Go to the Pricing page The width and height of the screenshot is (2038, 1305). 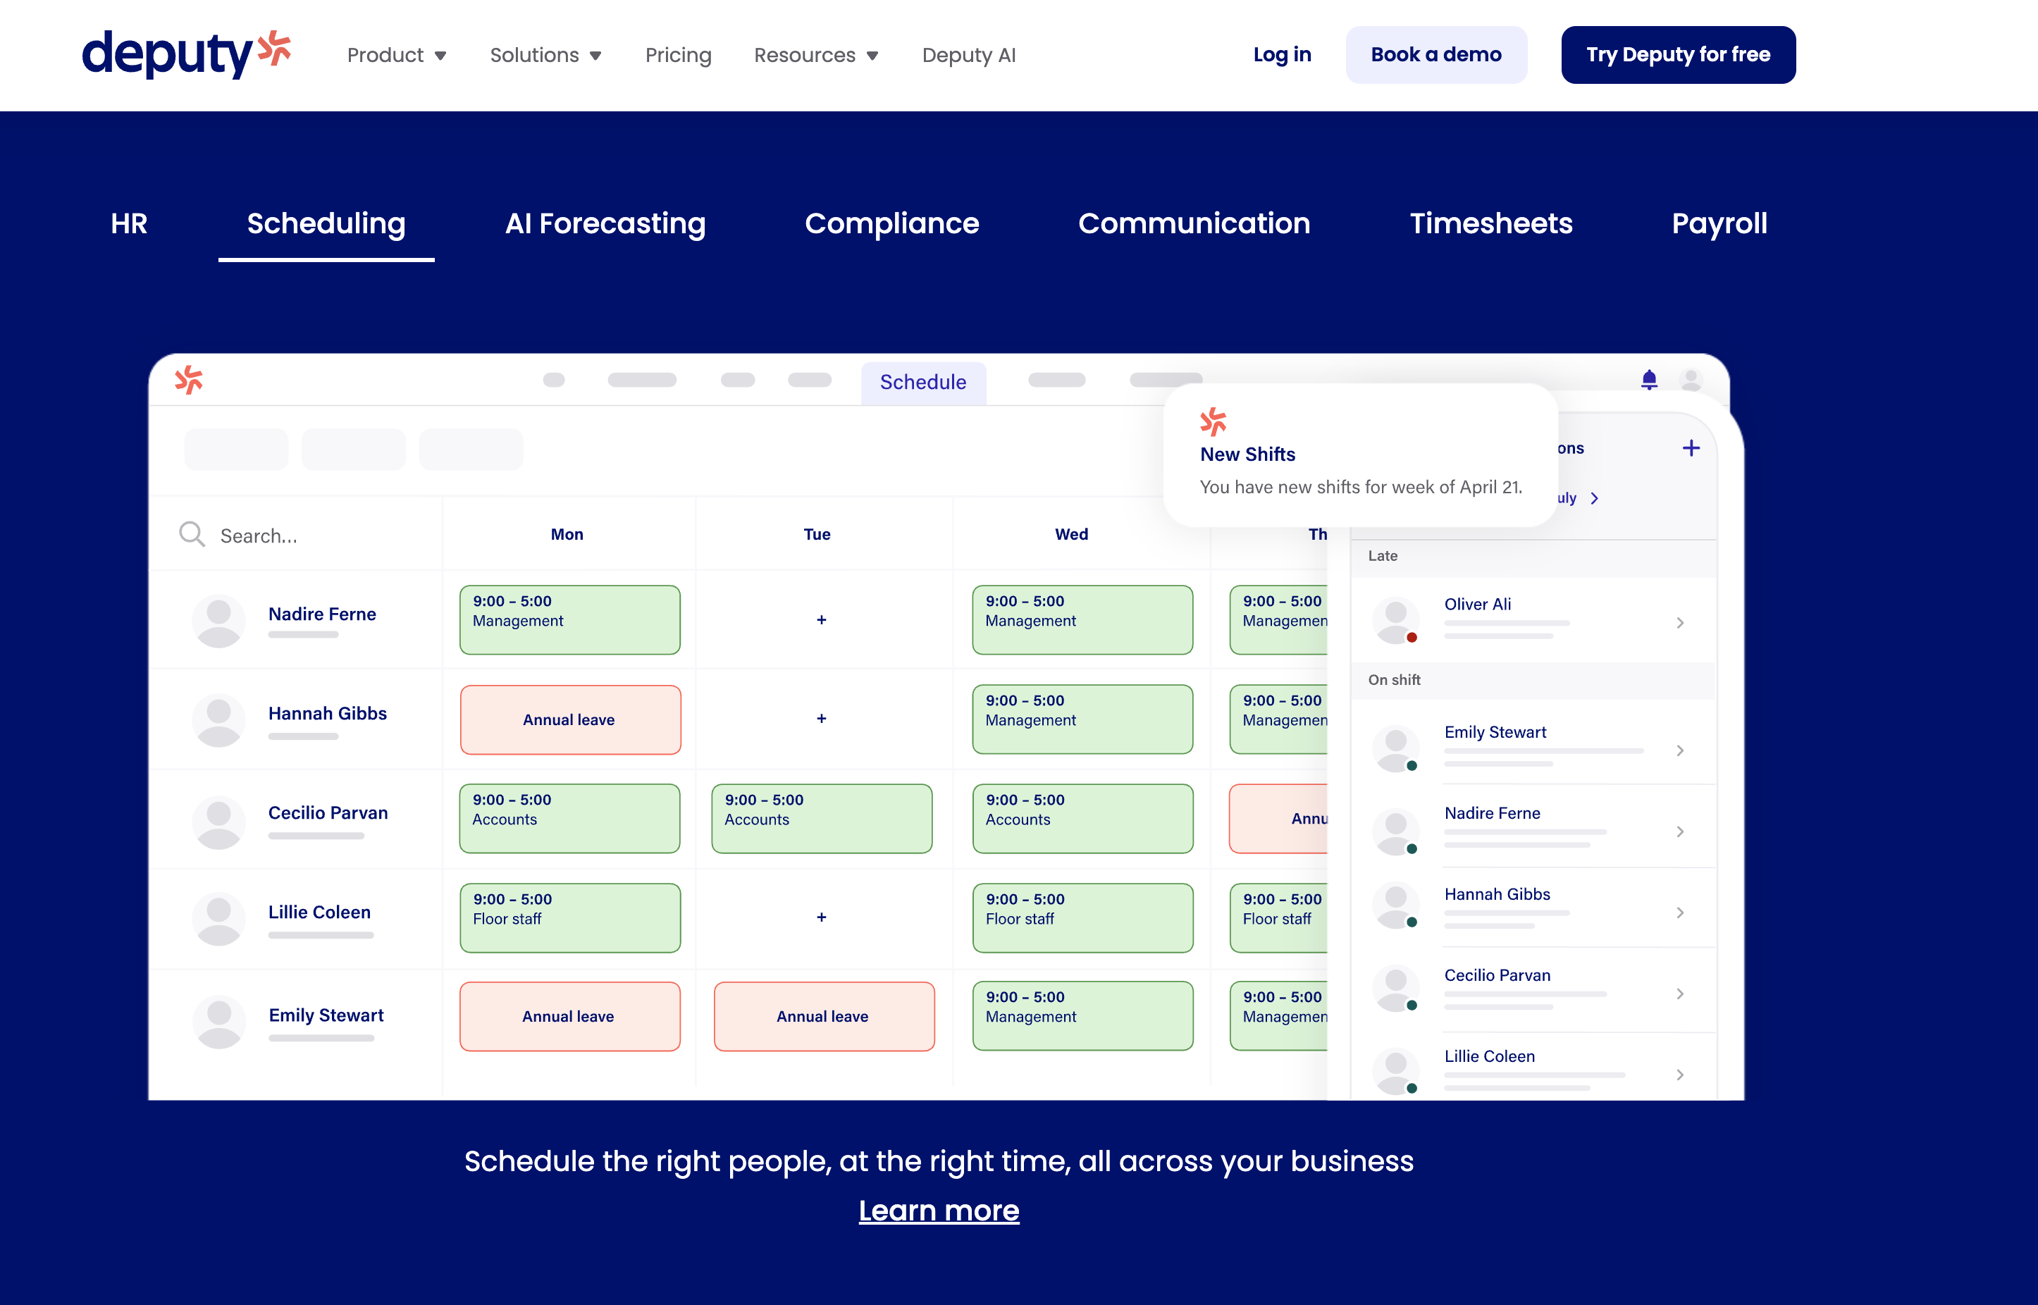click(678, 55)
